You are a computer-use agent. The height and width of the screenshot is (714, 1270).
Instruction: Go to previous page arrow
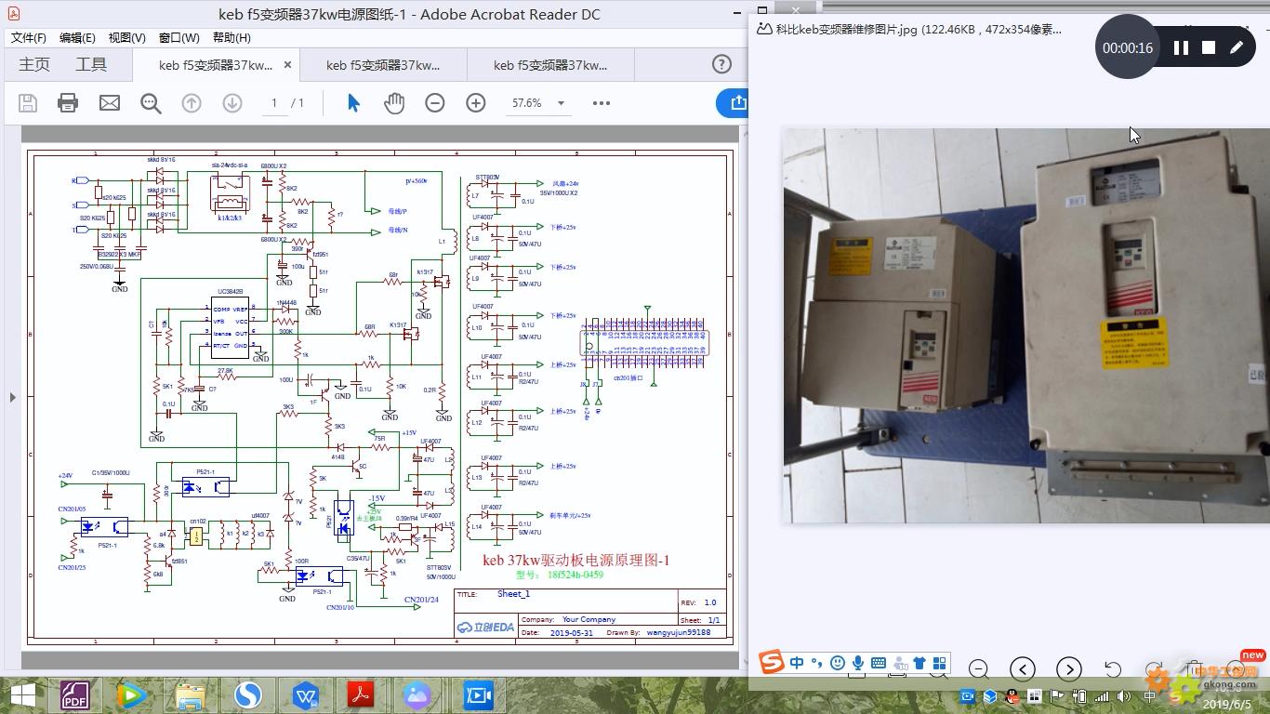[x=192, y=103]
